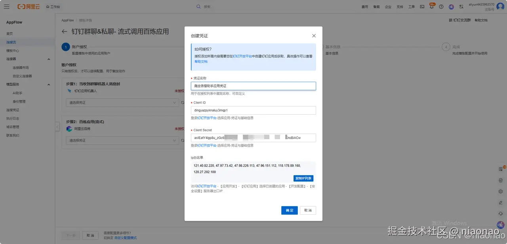Click the notification bell icon in top bar
This screenshot has height=244, width=507.
click(x=432, y=7)
